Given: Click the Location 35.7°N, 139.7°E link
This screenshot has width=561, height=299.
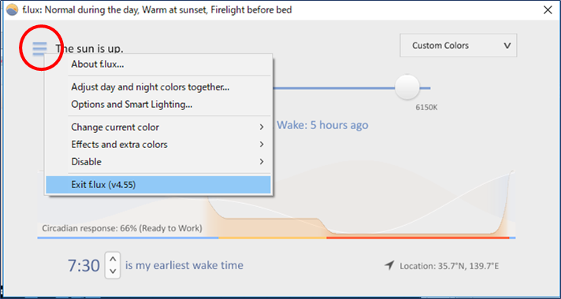Looking at the screenshot, I should 449,266.
